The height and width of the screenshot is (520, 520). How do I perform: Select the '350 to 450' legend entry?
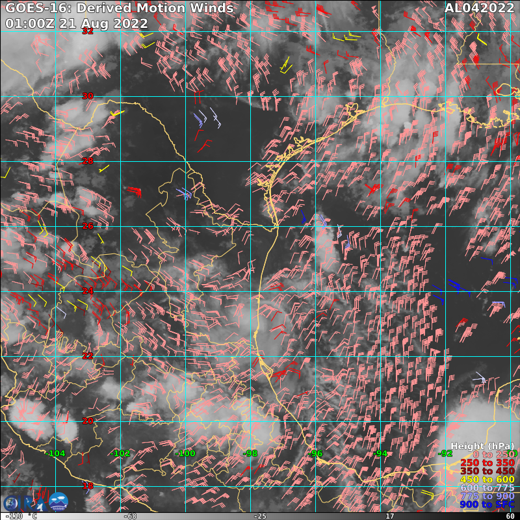487,471
